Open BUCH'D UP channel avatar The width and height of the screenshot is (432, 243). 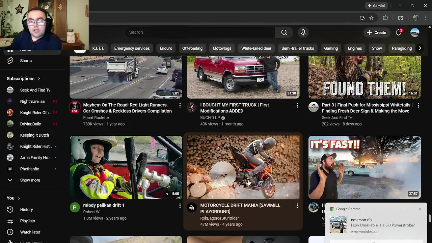tap(192, 107)
